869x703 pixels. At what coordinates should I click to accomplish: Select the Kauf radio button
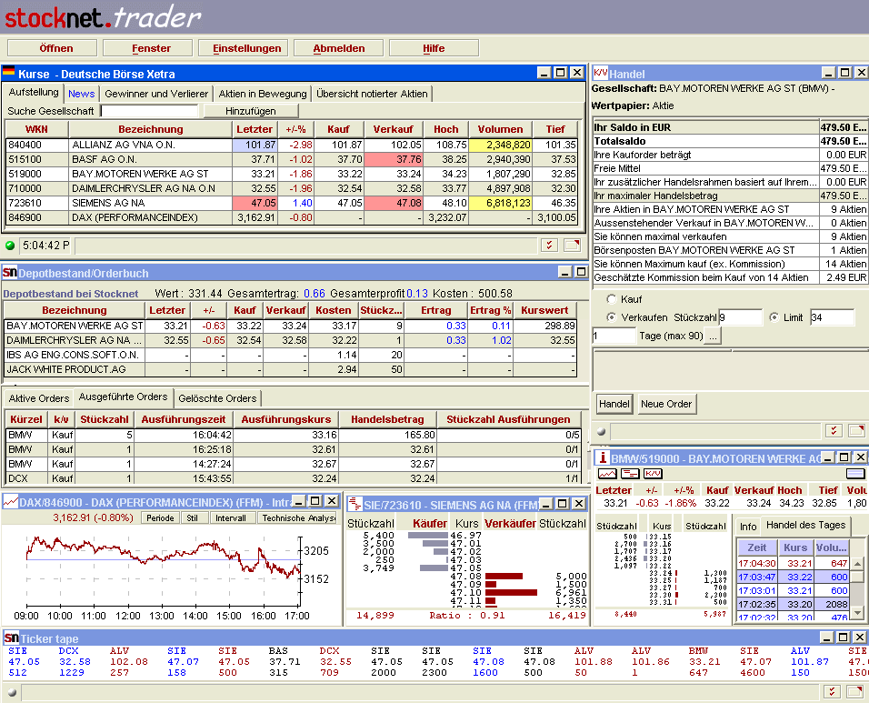click(x=611, y=298)
